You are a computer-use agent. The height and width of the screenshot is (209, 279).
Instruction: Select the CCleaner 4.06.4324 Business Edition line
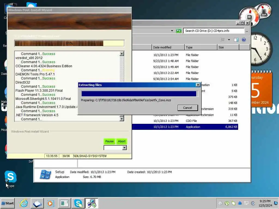click(44, 66)
